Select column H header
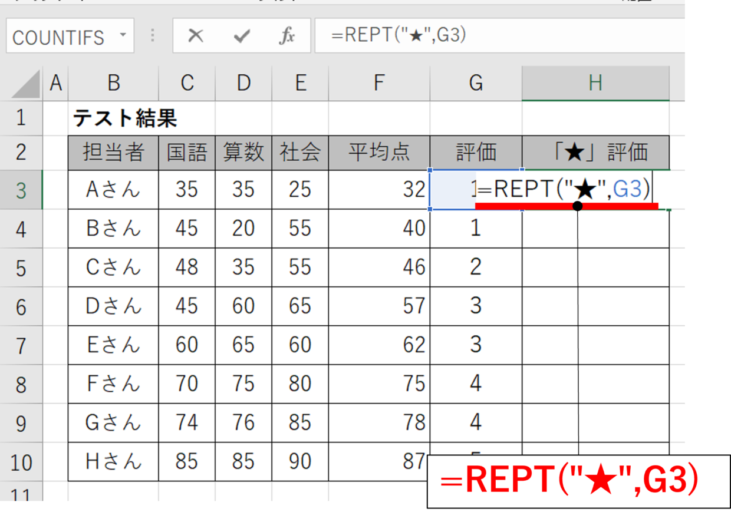This screenshot has width=731, height=522. point(595,84)
